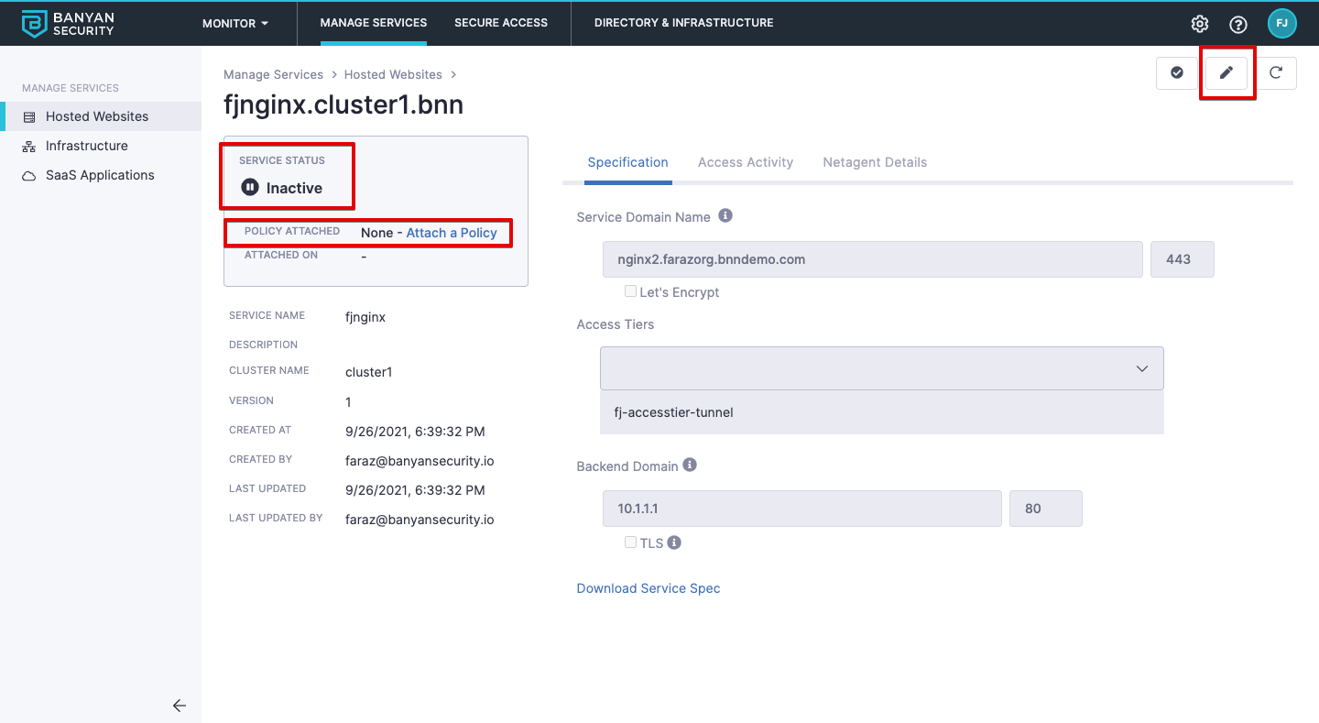The width and height of the screenshot is (1319, 723).
Task: Open the help question mark icon
Action: [x=1238, y=24]
